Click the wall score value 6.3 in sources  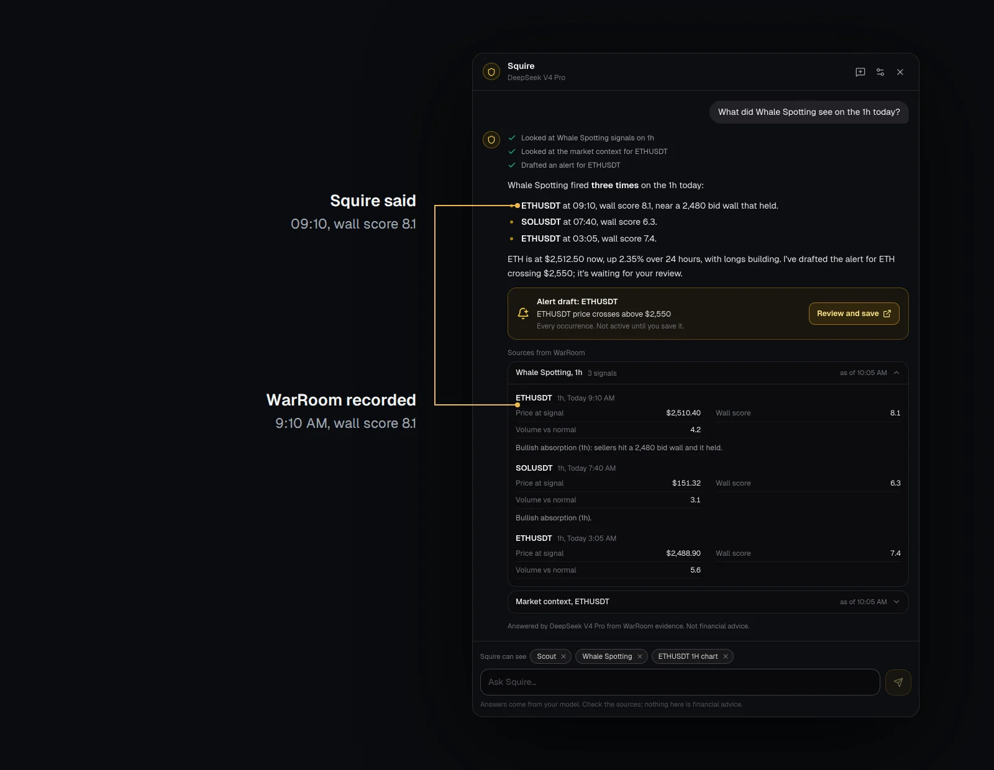pos(895,483)
